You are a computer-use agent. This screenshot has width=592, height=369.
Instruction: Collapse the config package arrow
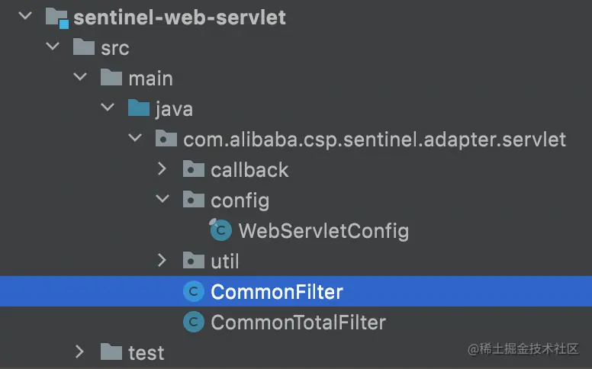(162, 200)
